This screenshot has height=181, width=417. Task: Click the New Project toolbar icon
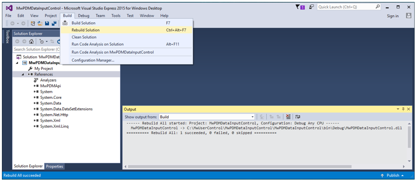[x=33, y=23]
